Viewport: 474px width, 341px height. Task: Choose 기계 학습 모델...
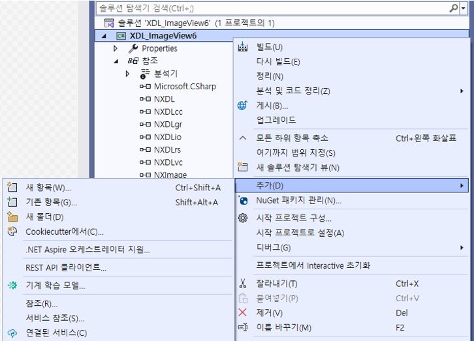point(55,285)
